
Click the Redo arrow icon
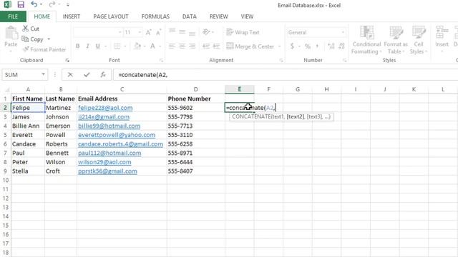coord(52,4)
